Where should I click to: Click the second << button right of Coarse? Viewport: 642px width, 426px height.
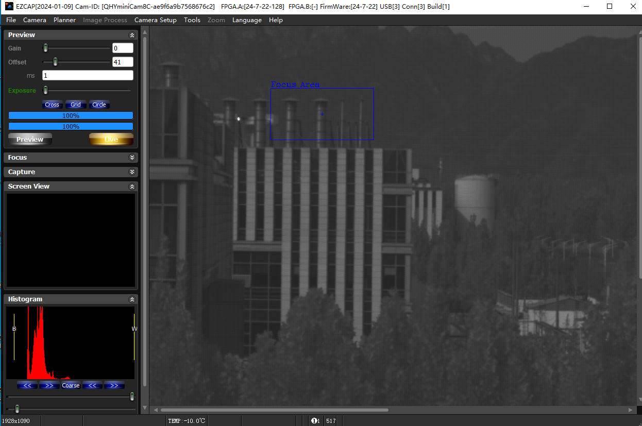point(92,385)
